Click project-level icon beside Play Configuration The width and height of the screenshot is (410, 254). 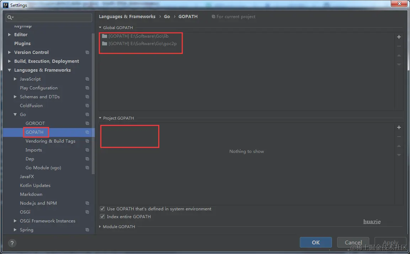tap(87, 88)
